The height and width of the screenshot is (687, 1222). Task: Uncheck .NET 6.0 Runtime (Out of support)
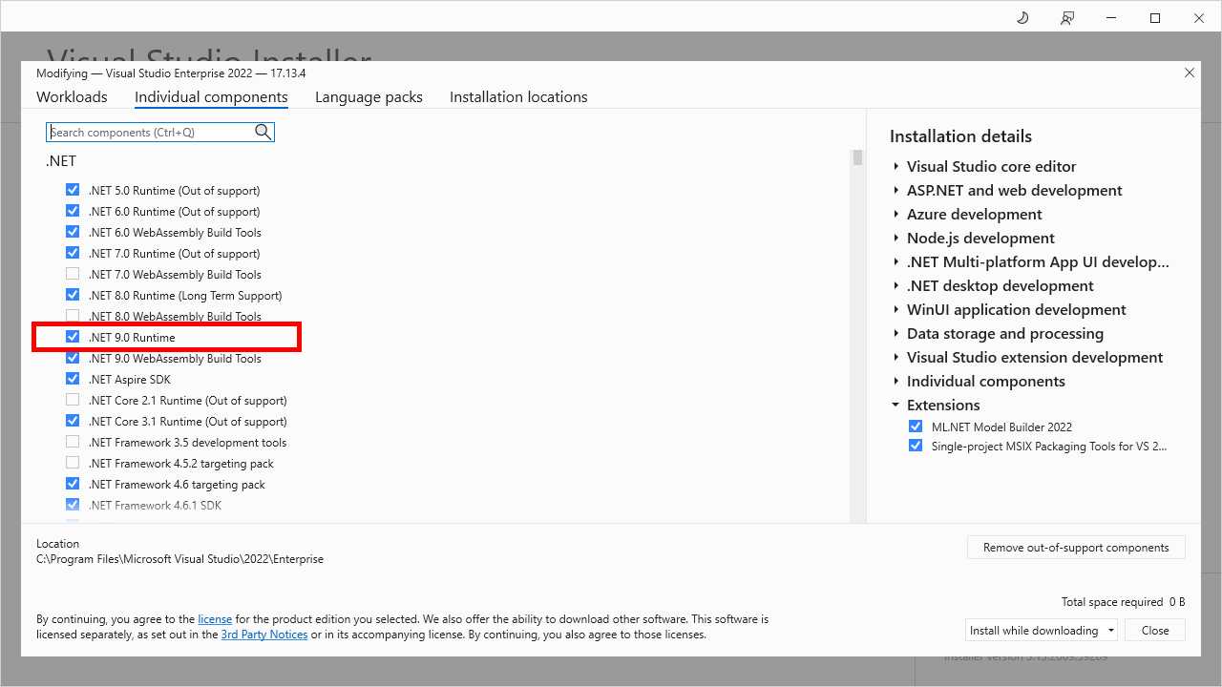coord(73,211)
